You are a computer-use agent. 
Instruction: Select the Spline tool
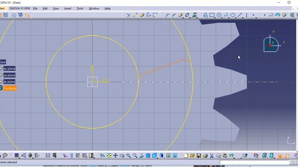pos(226,15)
